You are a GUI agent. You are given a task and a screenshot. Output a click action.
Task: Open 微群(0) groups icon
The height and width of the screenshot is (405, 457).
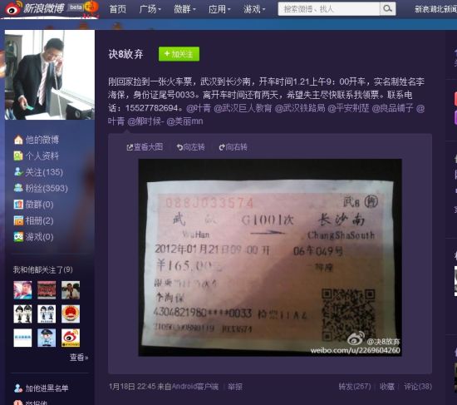(x=18, y=205)
